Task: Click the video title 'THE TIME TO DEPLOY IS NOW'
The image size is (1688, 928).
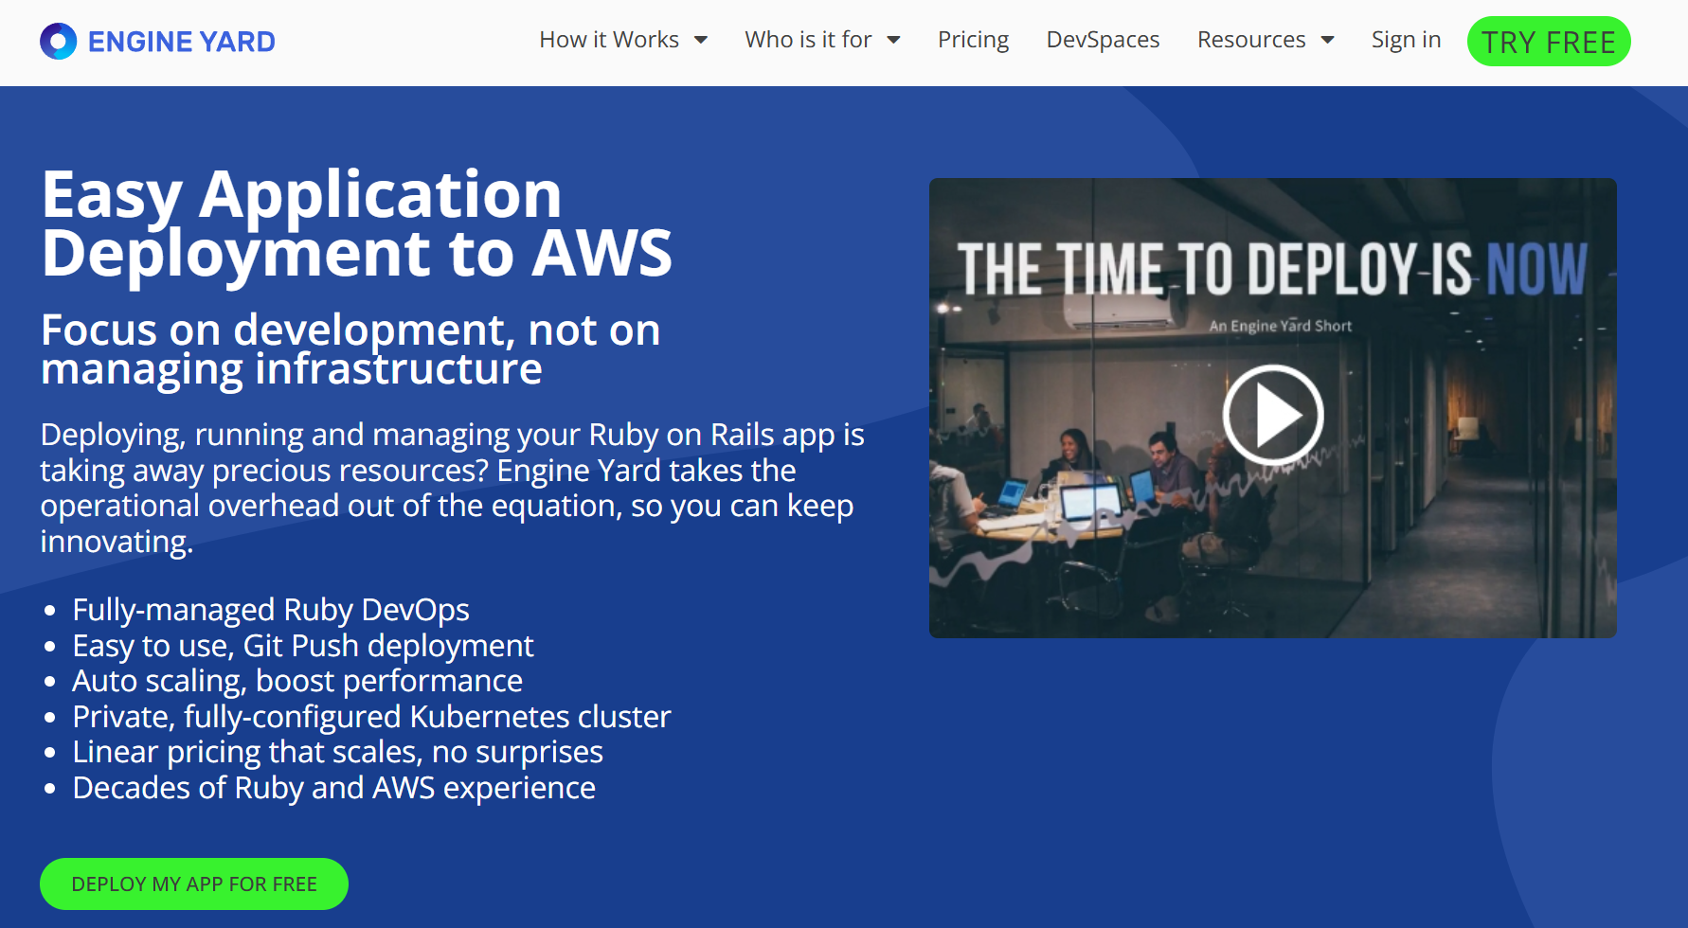Action: (x=1272, y=270)
